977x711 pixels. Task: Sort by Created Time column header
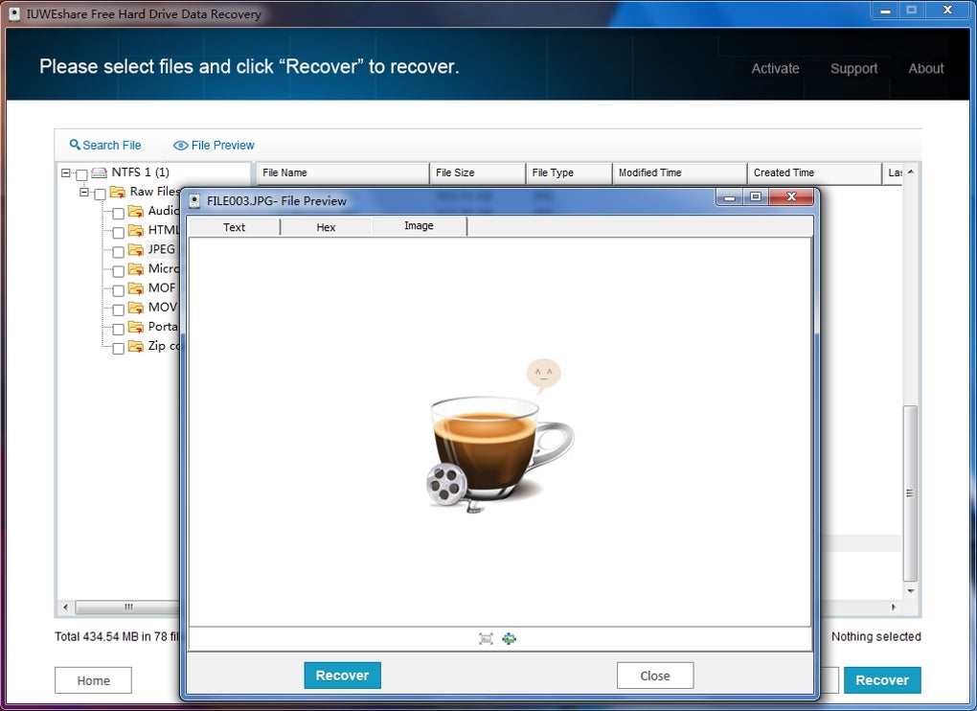815,172
